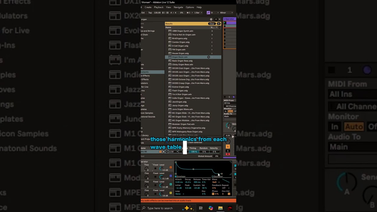377x212 pixels.
Task: Open the Help menu
Action: pyautogui.click(x=199, y=7)
